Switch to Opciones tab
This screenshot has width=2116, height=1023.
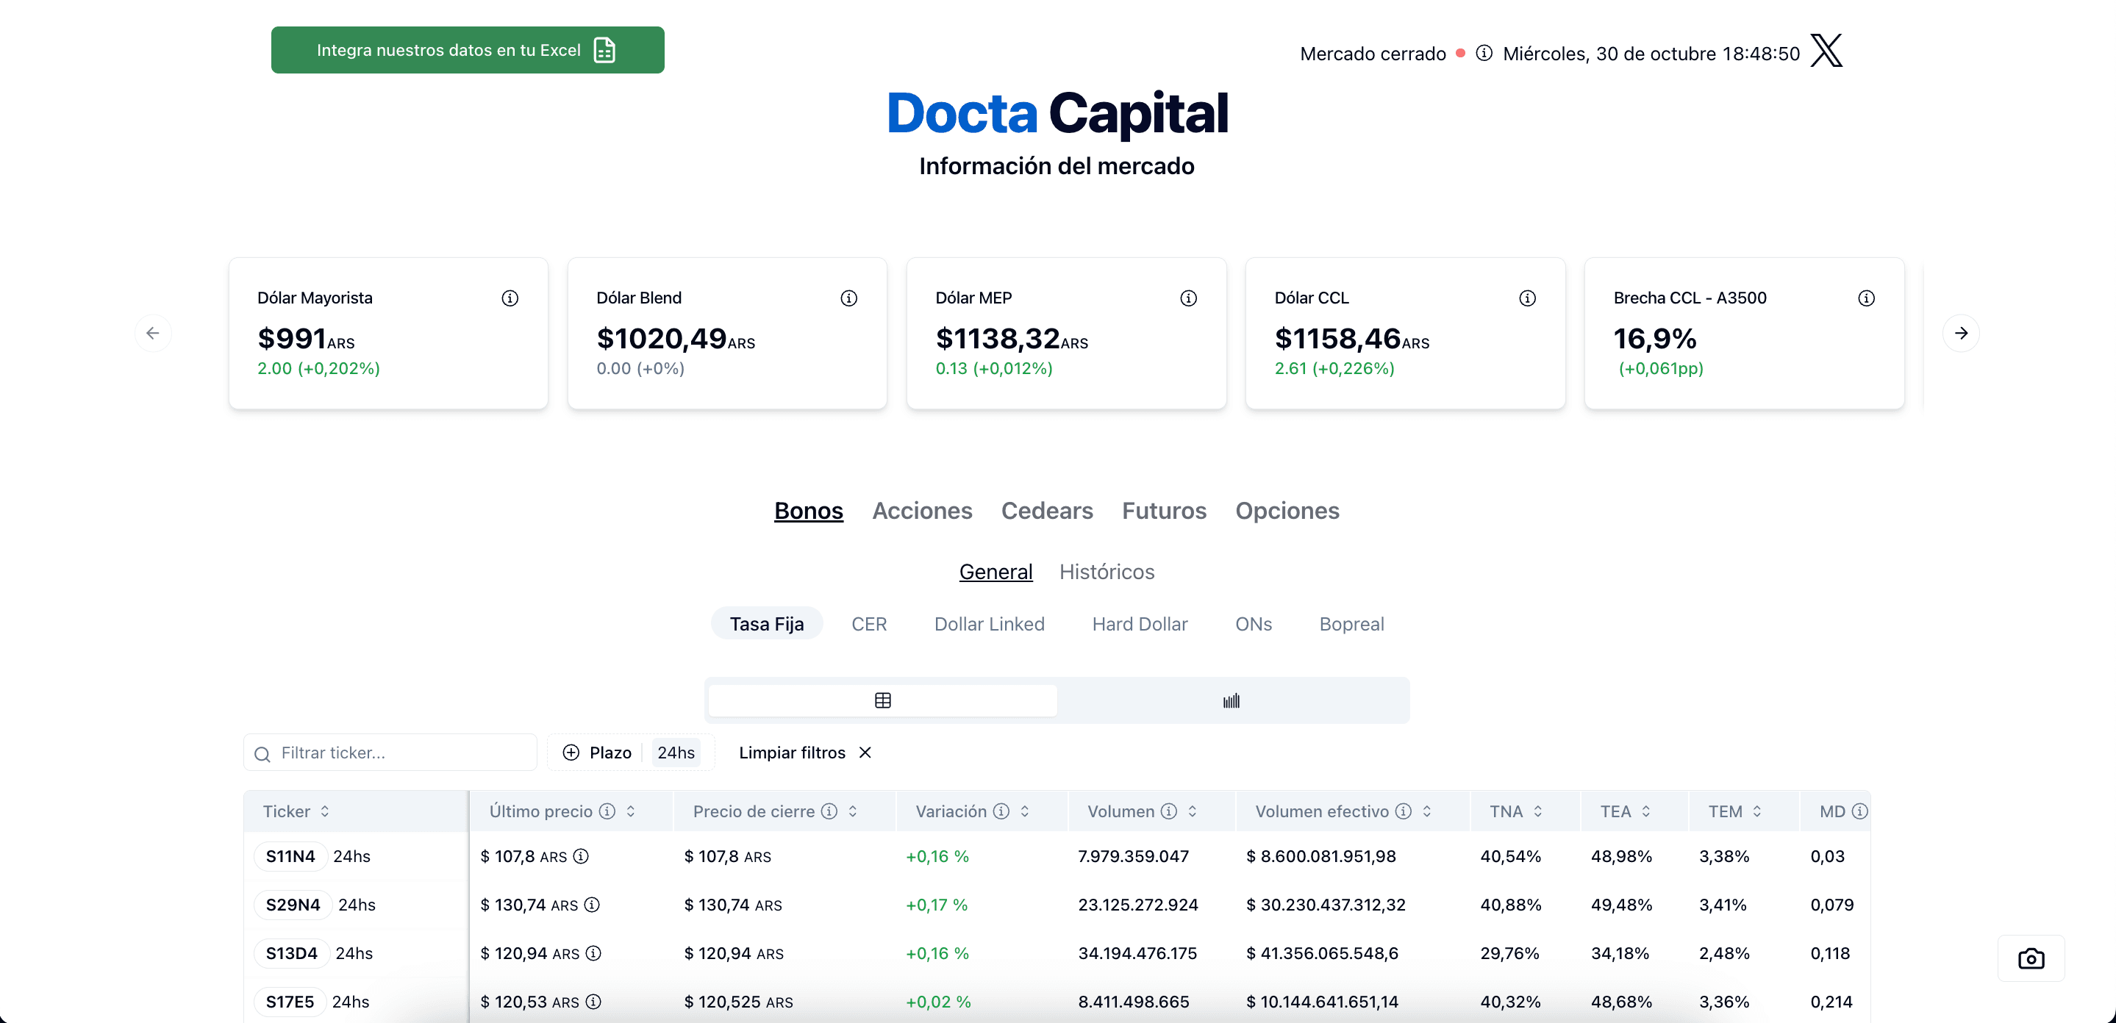[1287, 511]
